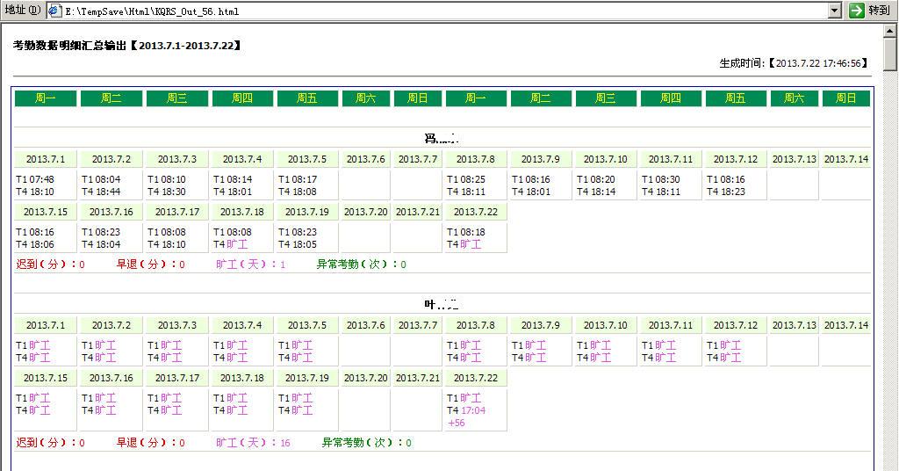Screen dimensions: 899x471
Task: Click the 2013.7.22 date cell above T1 08:18
Action: (x=475, y=213)
